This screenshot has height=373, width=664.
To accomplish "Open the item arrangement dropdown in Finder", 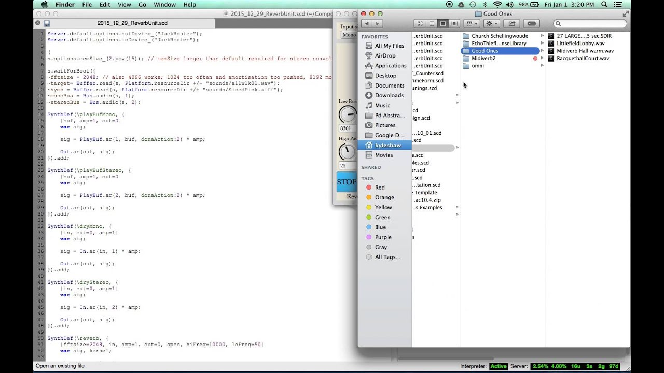I will click(472, 23).
